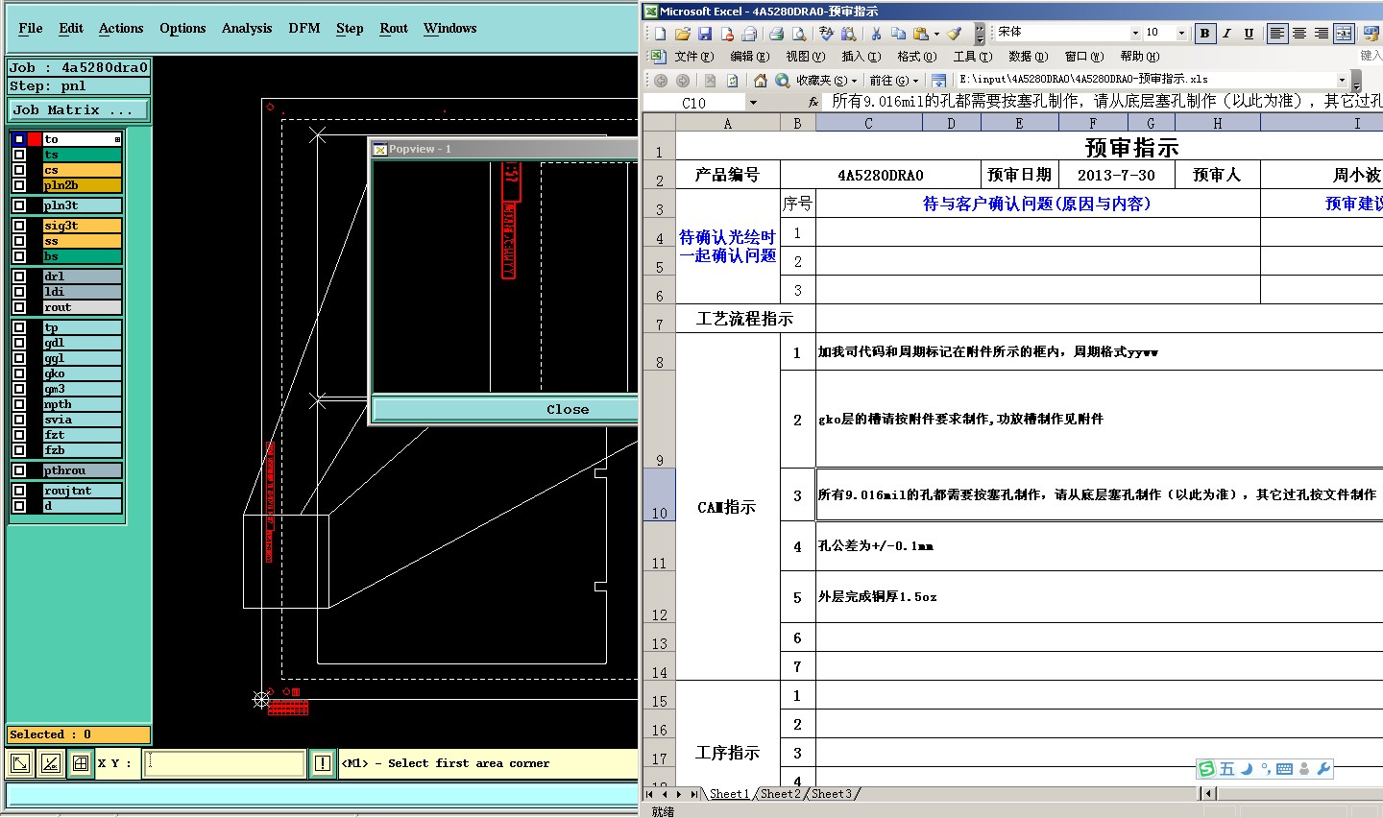Click the Copy icon in Excel toolbar
1383x818 pixels.
(898, 34)
